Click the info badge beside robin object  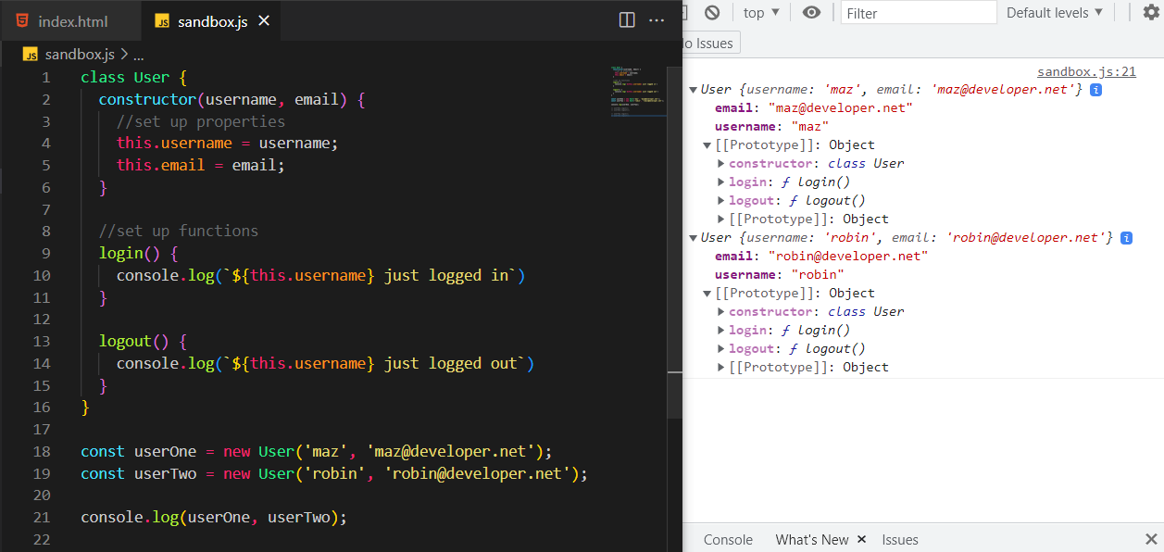[x=1126, y=238]
